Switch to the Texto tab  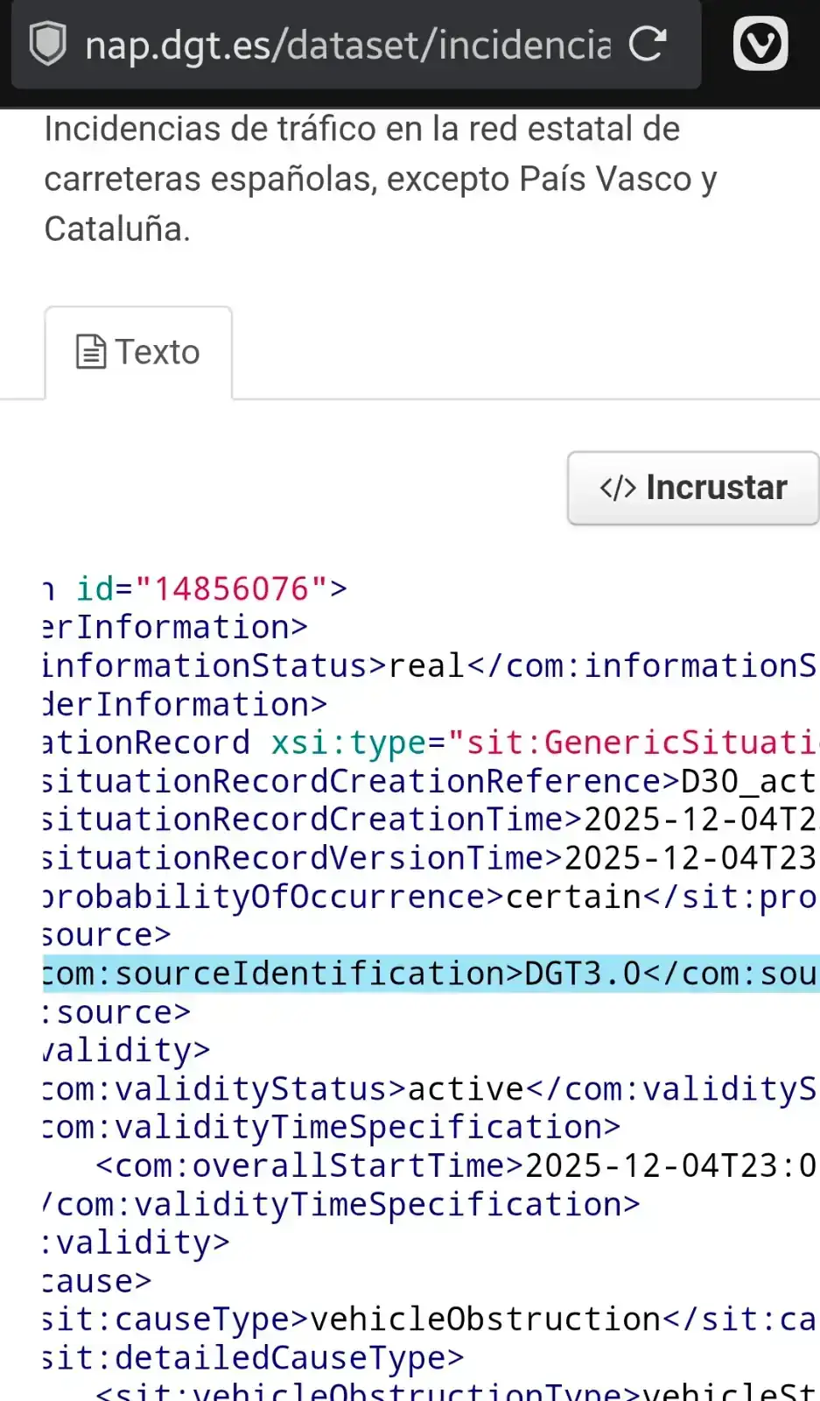[138, 353]
